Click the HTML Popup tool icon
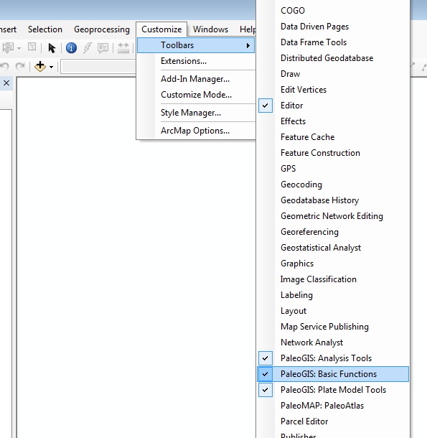 click(103, 48)
